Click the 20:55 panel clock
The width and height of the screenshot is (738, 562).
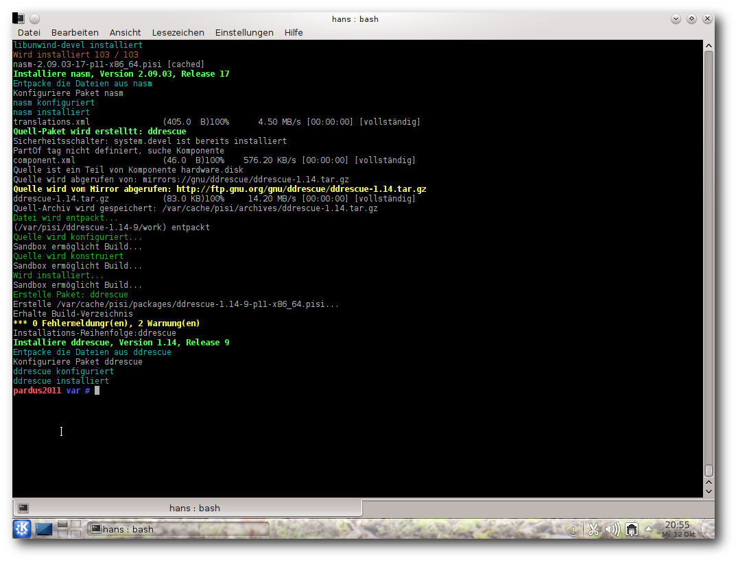click(678, 529)
